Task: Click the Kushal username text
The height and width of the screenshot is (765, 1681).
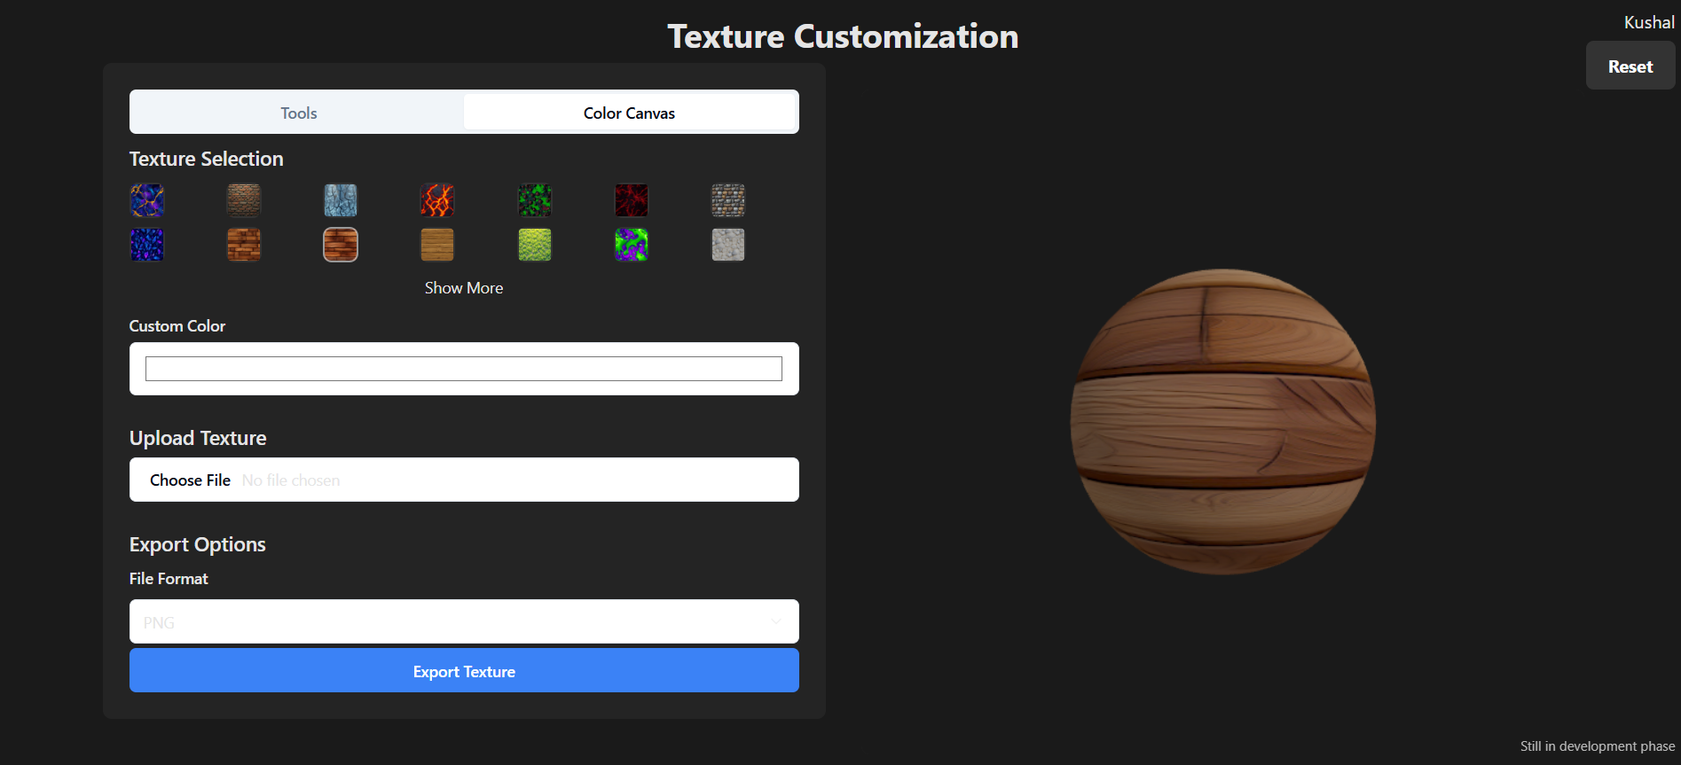Action: [x=1649, y=22]
